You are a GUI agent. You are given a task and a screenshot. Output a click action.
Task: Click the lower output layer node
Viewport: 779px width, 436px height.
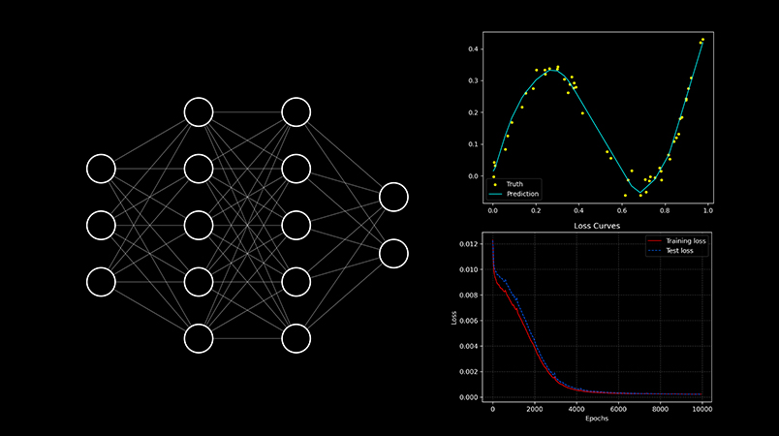tap(393, 253)
